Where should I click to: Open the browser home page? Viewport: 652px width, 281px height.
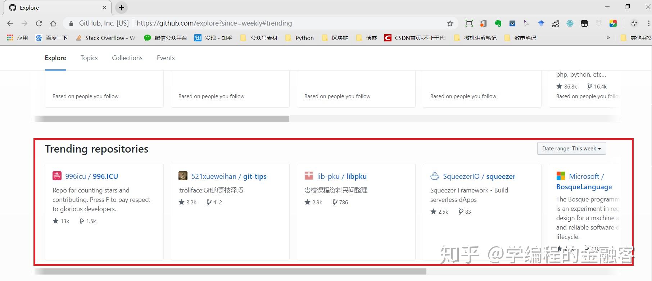tap(53, 23)
